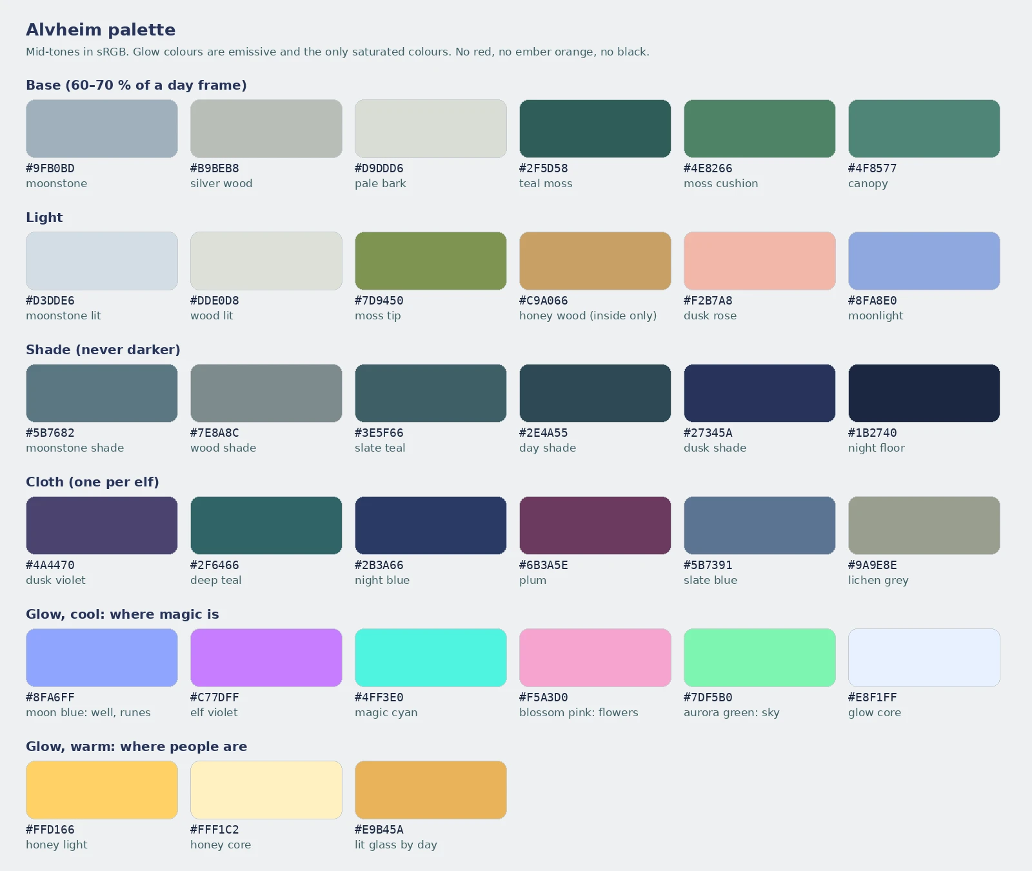Image resolution: width=1032 pixels, height=871 pixels.
Task: Choose the teal moss swatch
Action: (x=595, y=128)
